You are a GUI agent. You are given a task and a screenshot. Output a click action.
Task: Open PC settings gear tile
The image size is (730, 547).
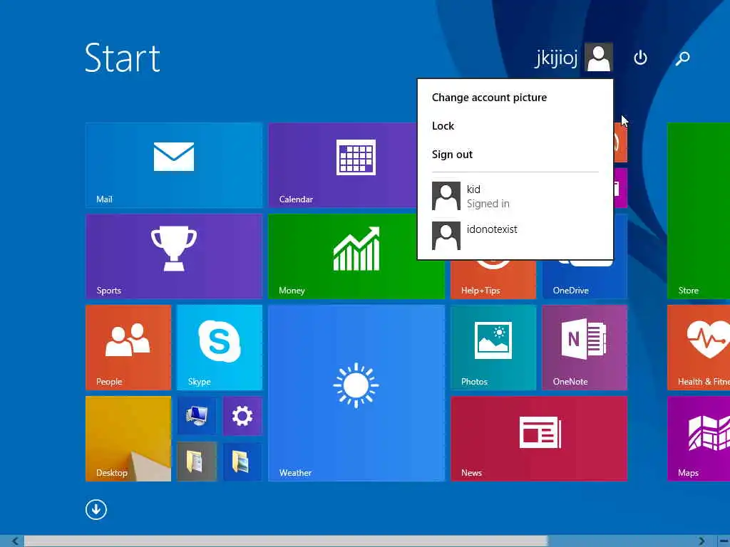[x=242, y=416]
